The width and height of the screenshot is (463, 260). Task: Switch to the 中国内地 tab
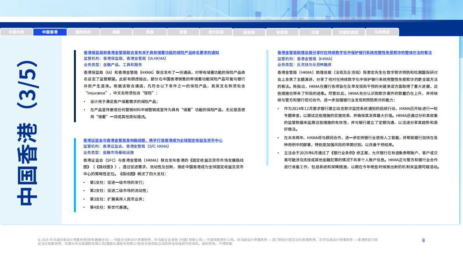click(16, 32)
